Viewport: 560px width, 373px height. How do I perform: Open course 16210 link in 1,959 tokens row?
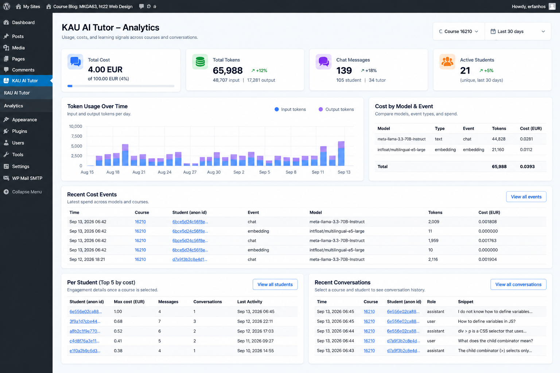(140, 240)
